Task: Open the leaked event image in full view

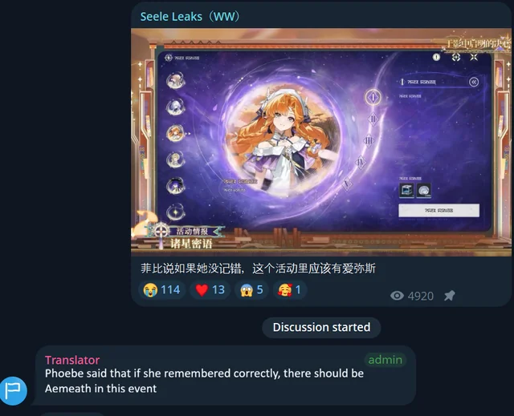Action: point(321,142)
